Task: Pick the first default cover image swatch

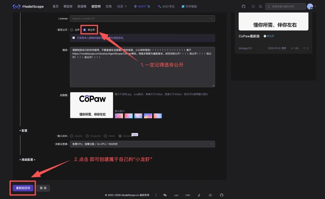Action: (119, 116)
